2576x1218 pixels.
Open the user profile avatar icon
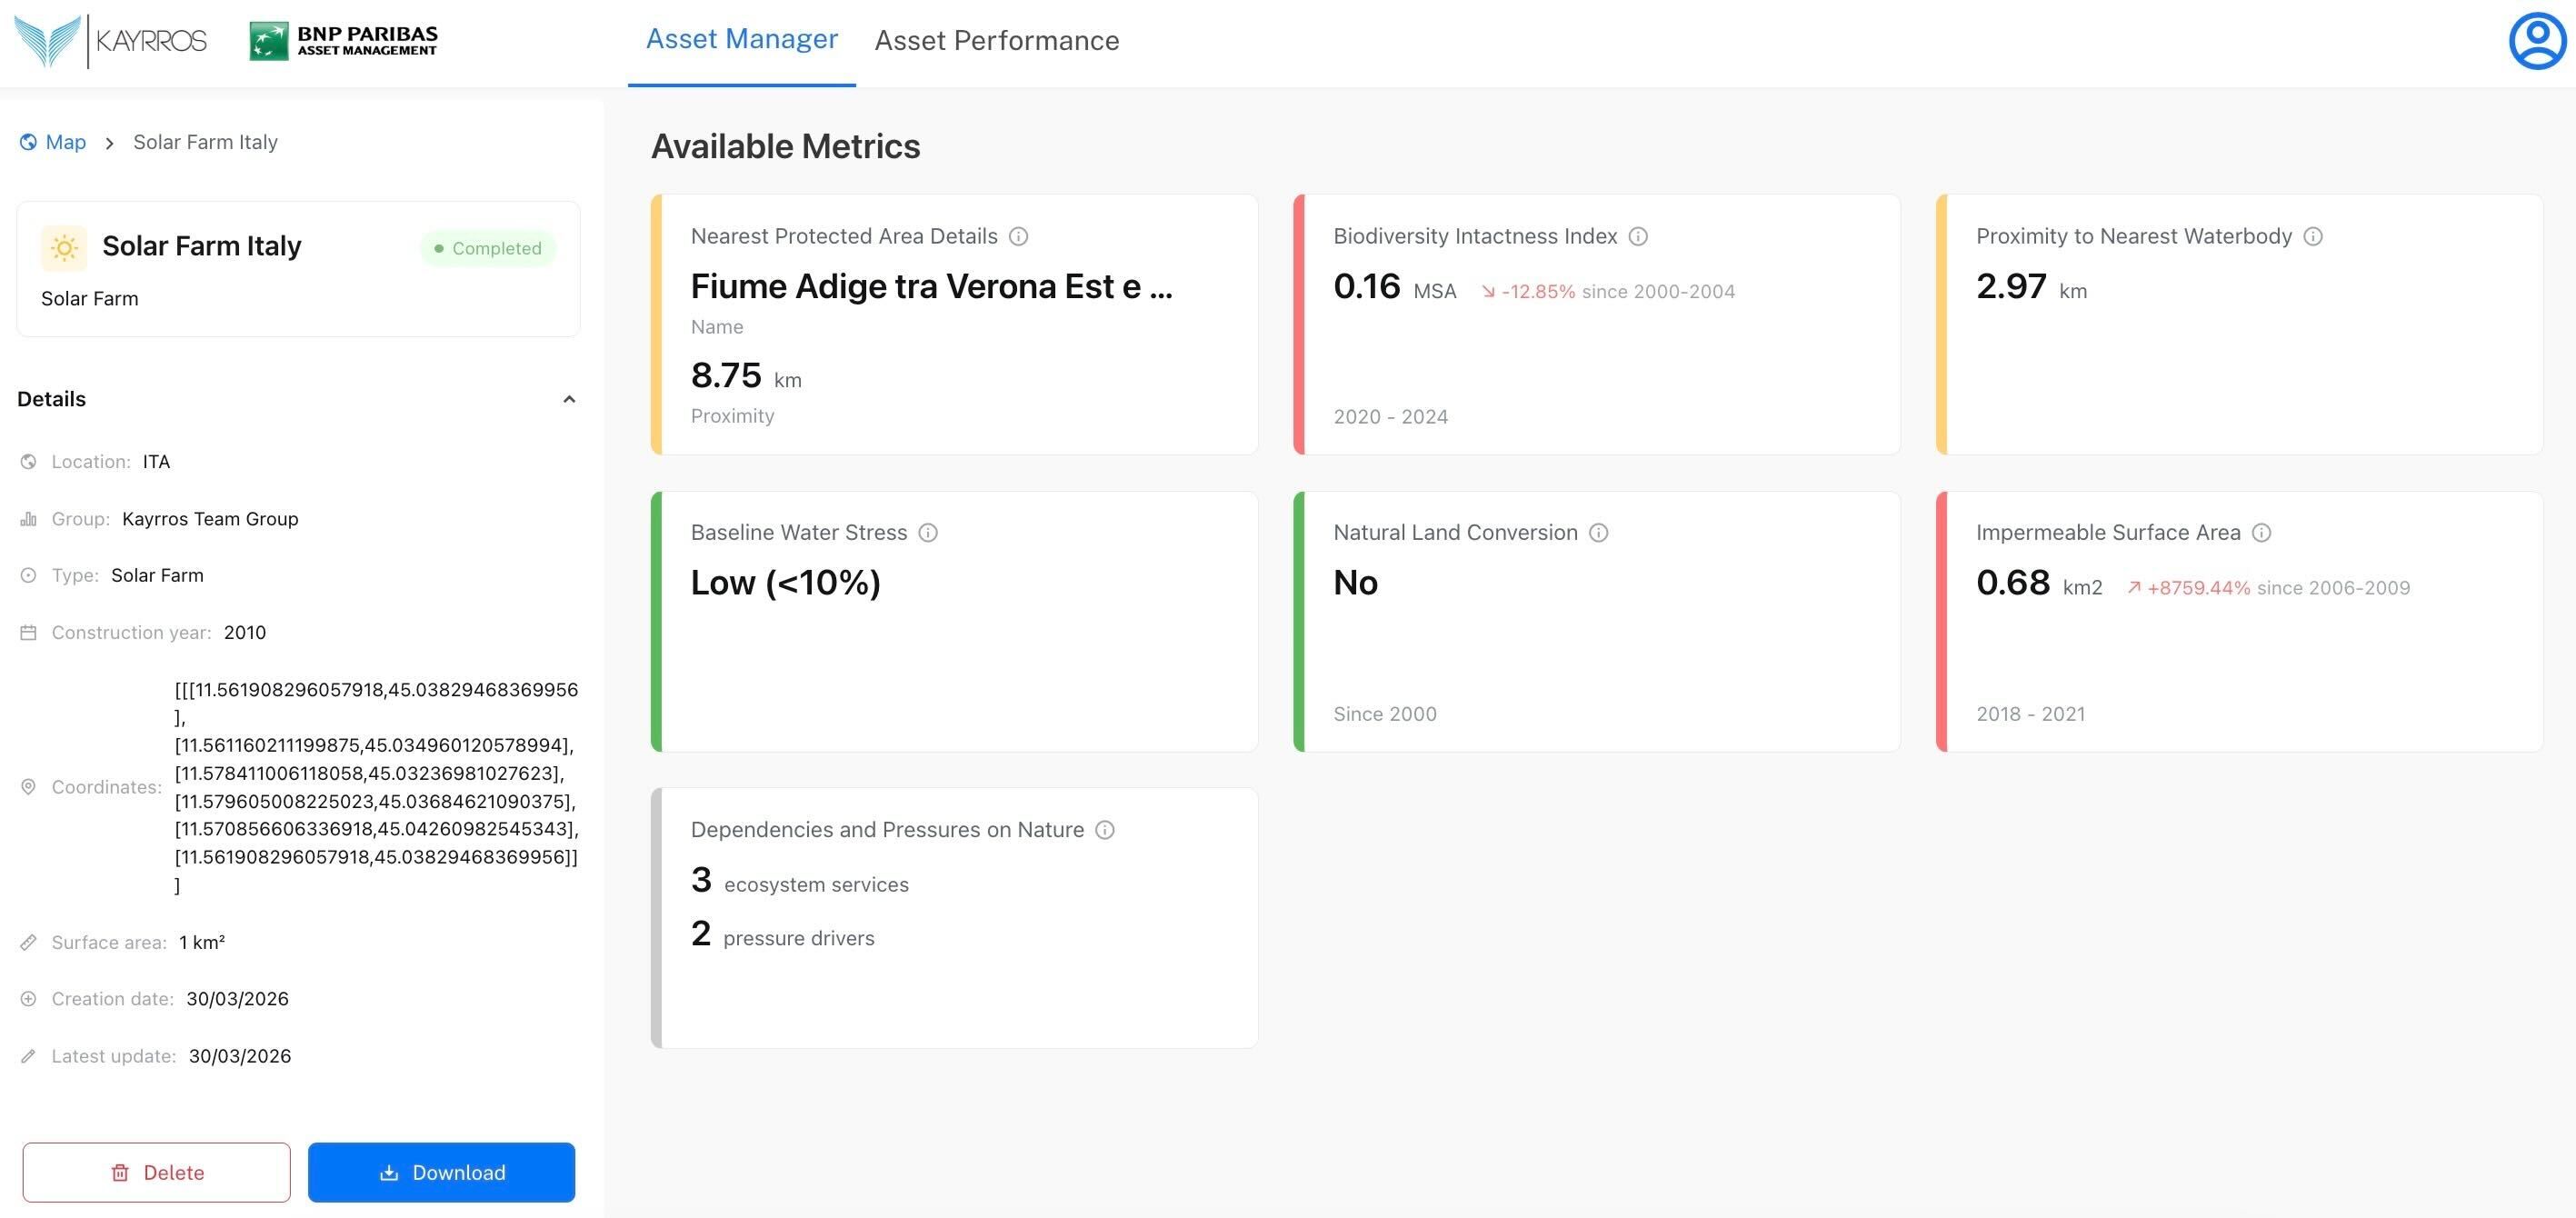[2537, 41]
